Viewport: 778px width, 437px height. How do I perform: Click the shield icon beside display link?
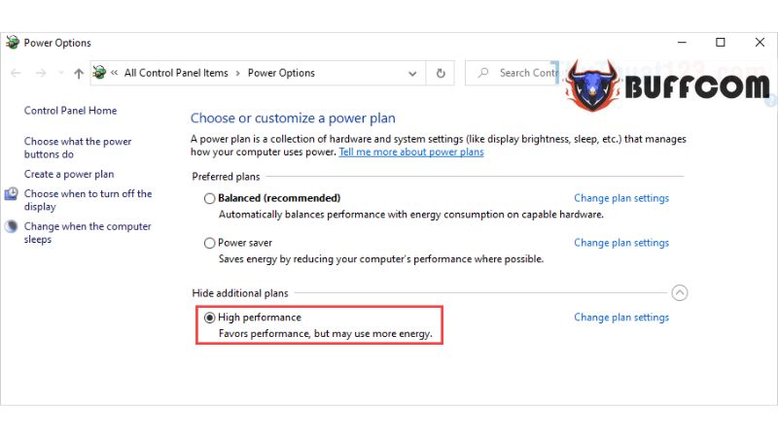click(x=11, y=193)
